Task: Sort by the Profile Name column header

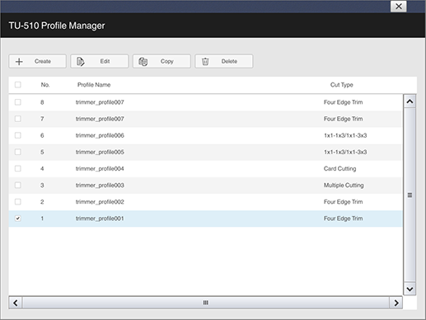Action: point(94,85)
